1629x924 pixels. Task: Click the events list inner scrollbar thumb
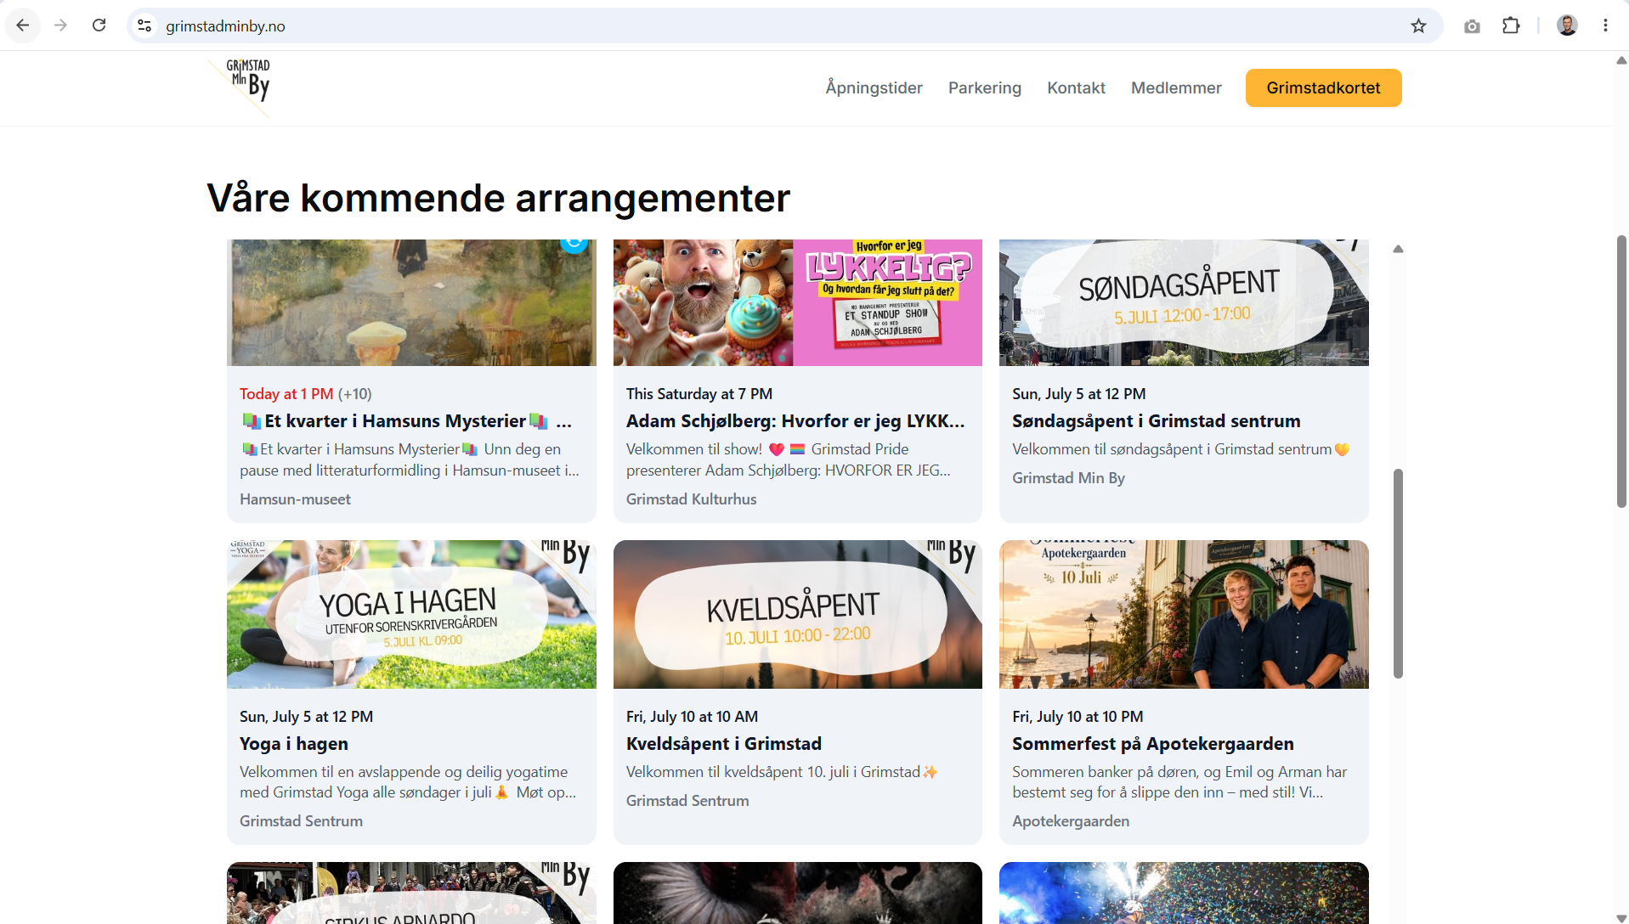[x=1398, y=573]
